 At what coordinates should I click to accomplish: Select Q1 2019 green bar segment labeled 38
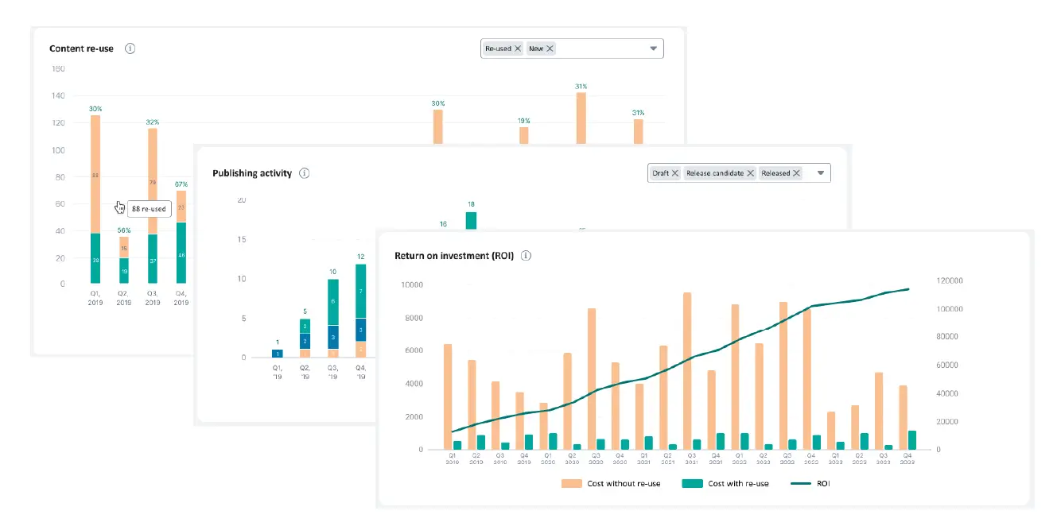[95, 259]
